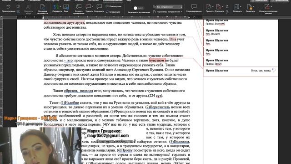Open Проверка читаемости accessibility check
This screenshot has height=164, width=291.
pyautogui.click(x=42, y=9)
